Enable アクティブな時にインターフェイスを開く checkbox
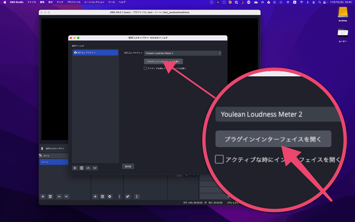Screen dimensions: 355x222 (145, 68)
